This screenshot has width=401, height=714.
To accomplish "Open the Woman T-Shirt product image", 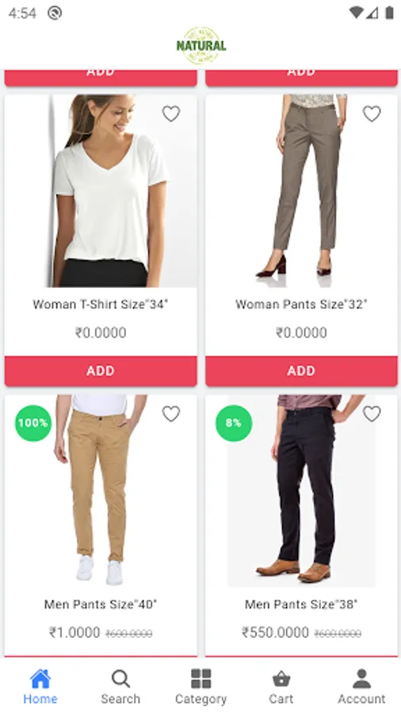I will pos(101,190).
